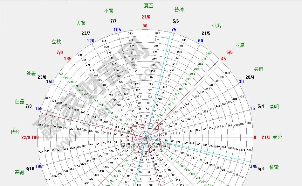The image size is (302, 186).
Task: Select the blue 75 degree marker
Action: (174, 30)
